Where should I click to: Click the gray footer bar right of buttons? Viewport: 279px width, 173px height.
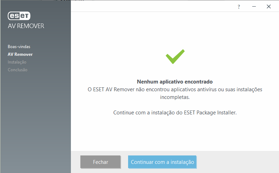pyautogui.click(x=239, y=162)
